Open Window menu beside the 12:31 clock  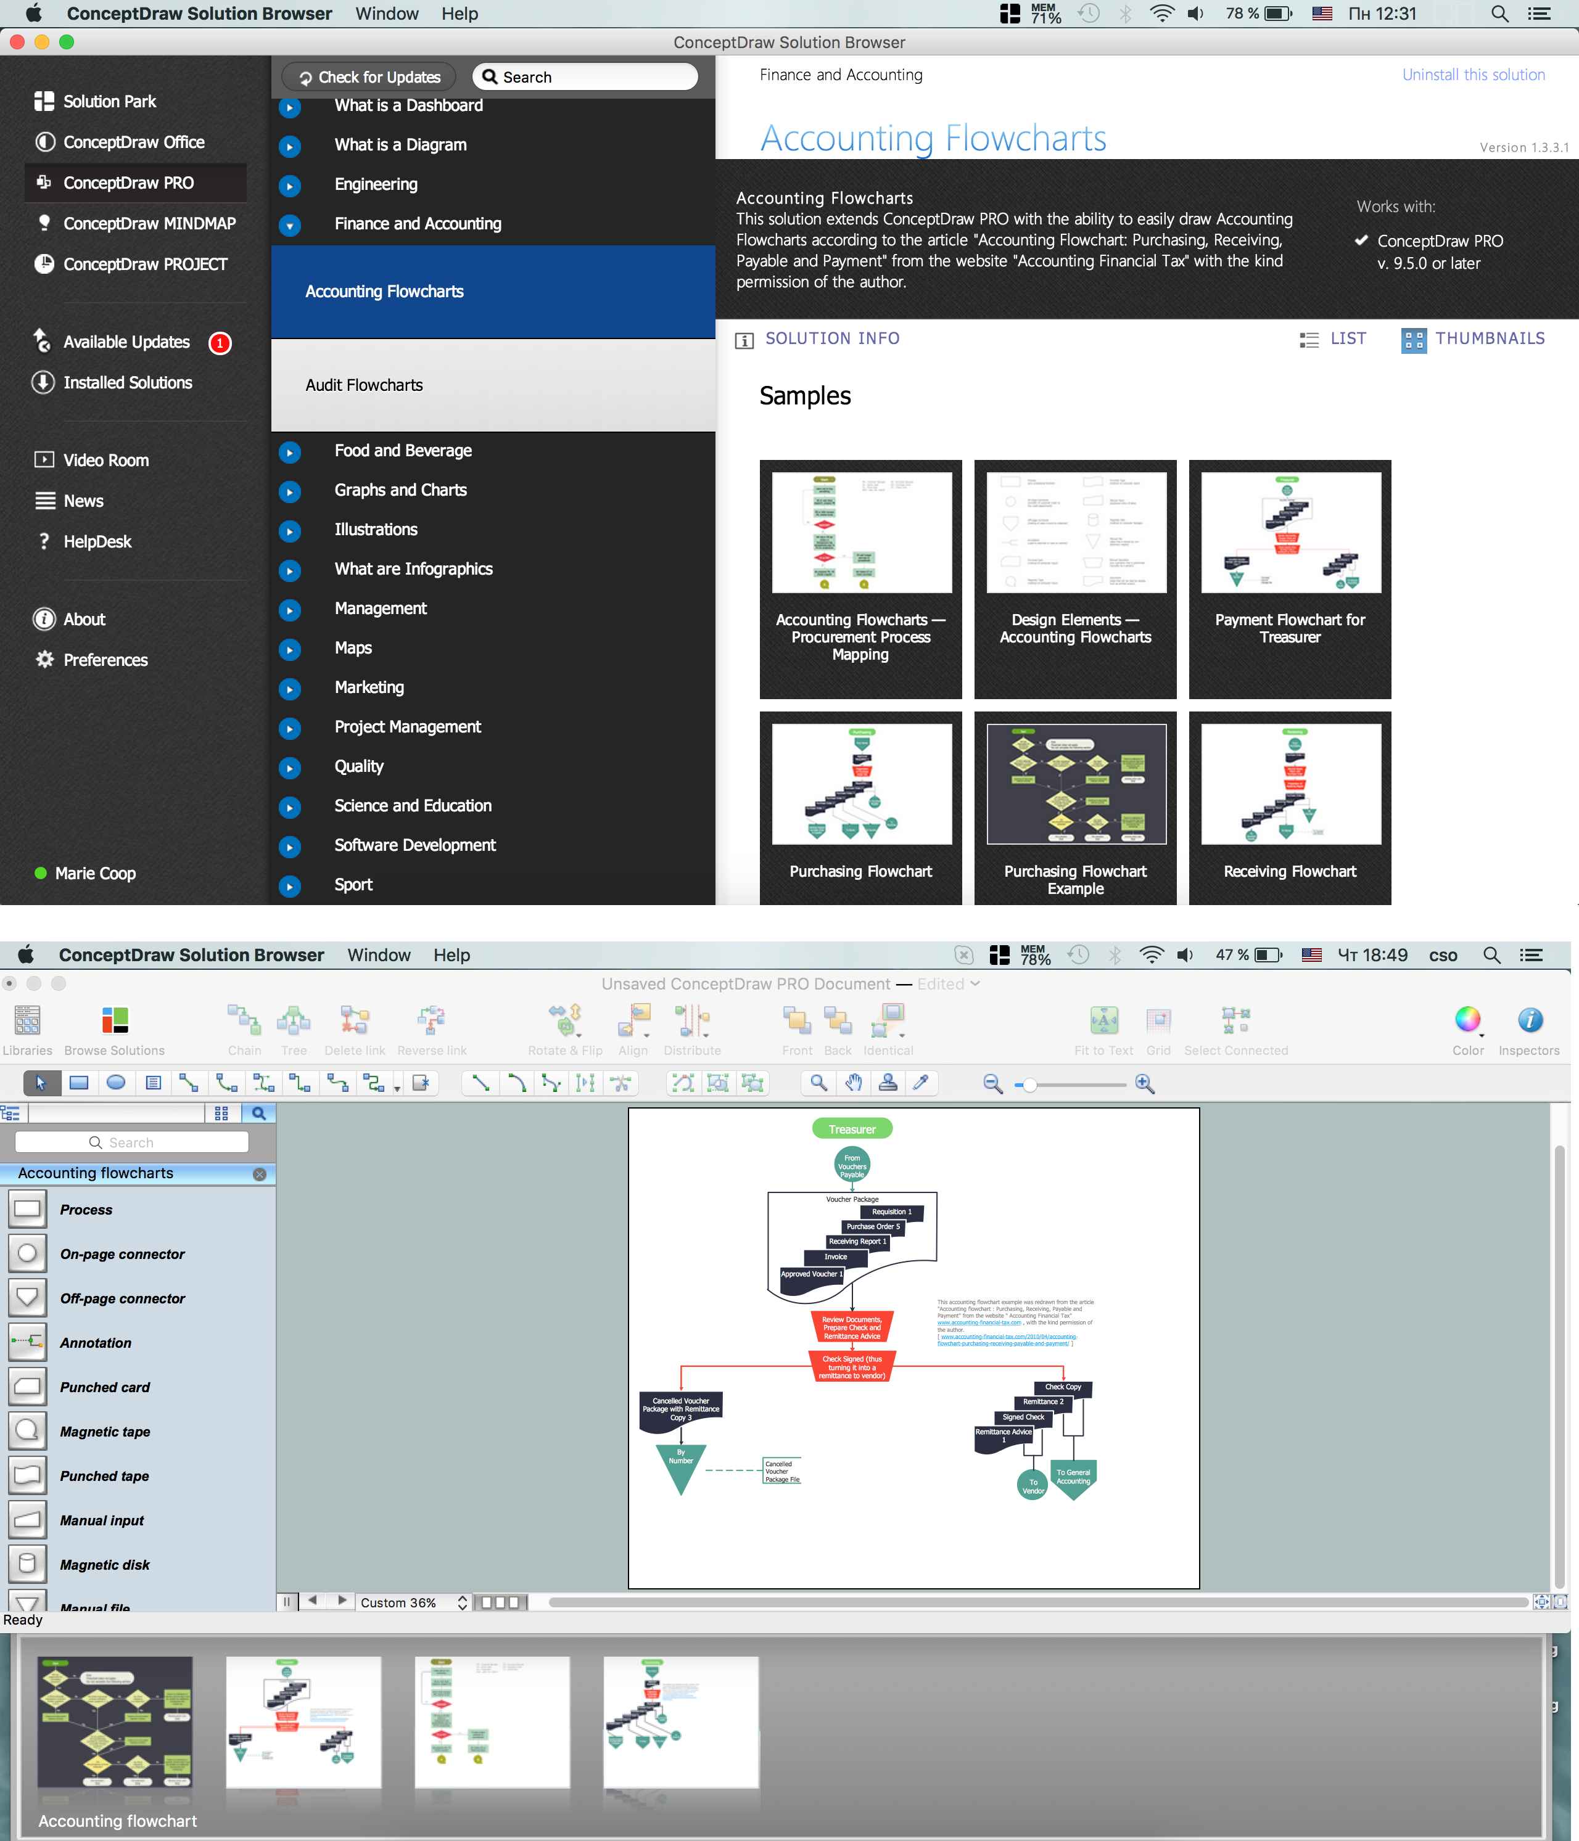(387, 14)
